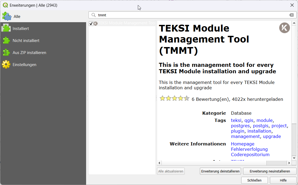This screenshot has width=298, height=185.
Task: Open the Homepage link
Action: pos(242,144)
